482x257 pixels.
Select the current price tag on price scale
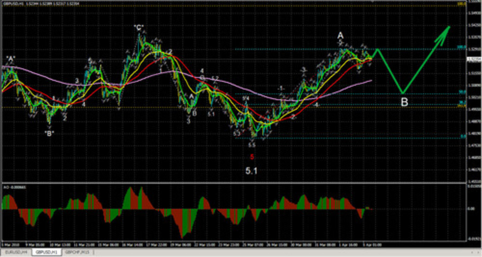(473, 59)
